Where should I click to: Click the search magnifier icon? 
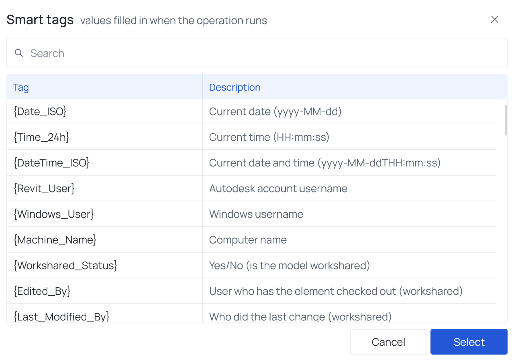[x=19, y=53]
